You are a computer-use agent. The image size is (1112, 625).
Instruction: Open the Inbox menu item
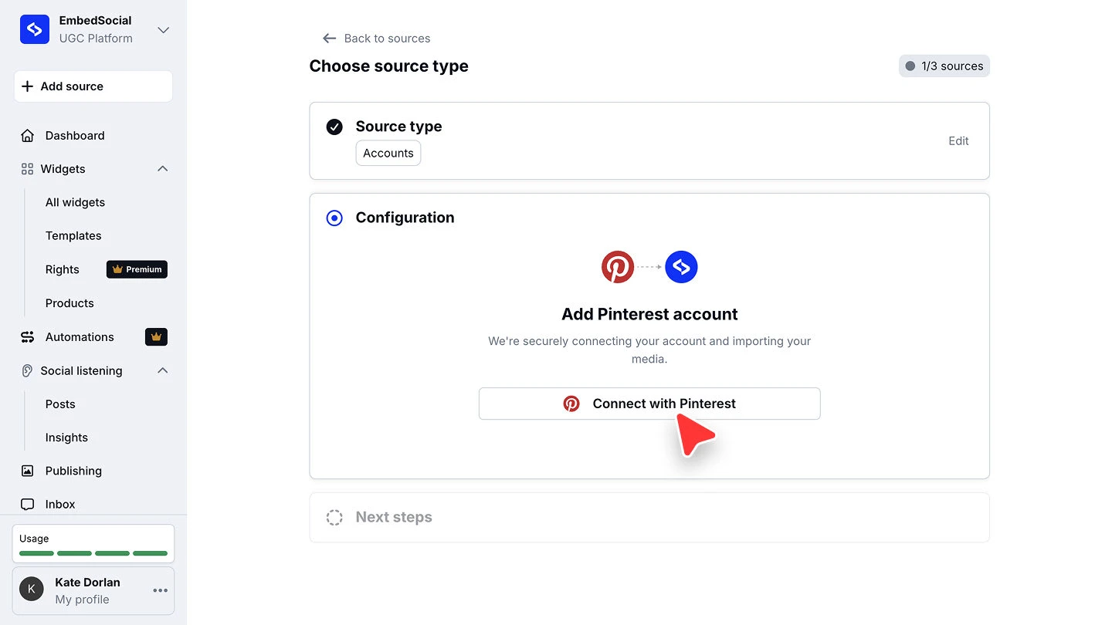[x=60, y=505]
